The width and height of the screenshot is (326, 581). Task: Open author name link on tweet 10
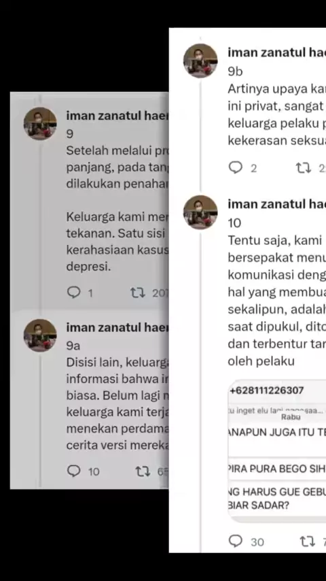click(277, 204)
